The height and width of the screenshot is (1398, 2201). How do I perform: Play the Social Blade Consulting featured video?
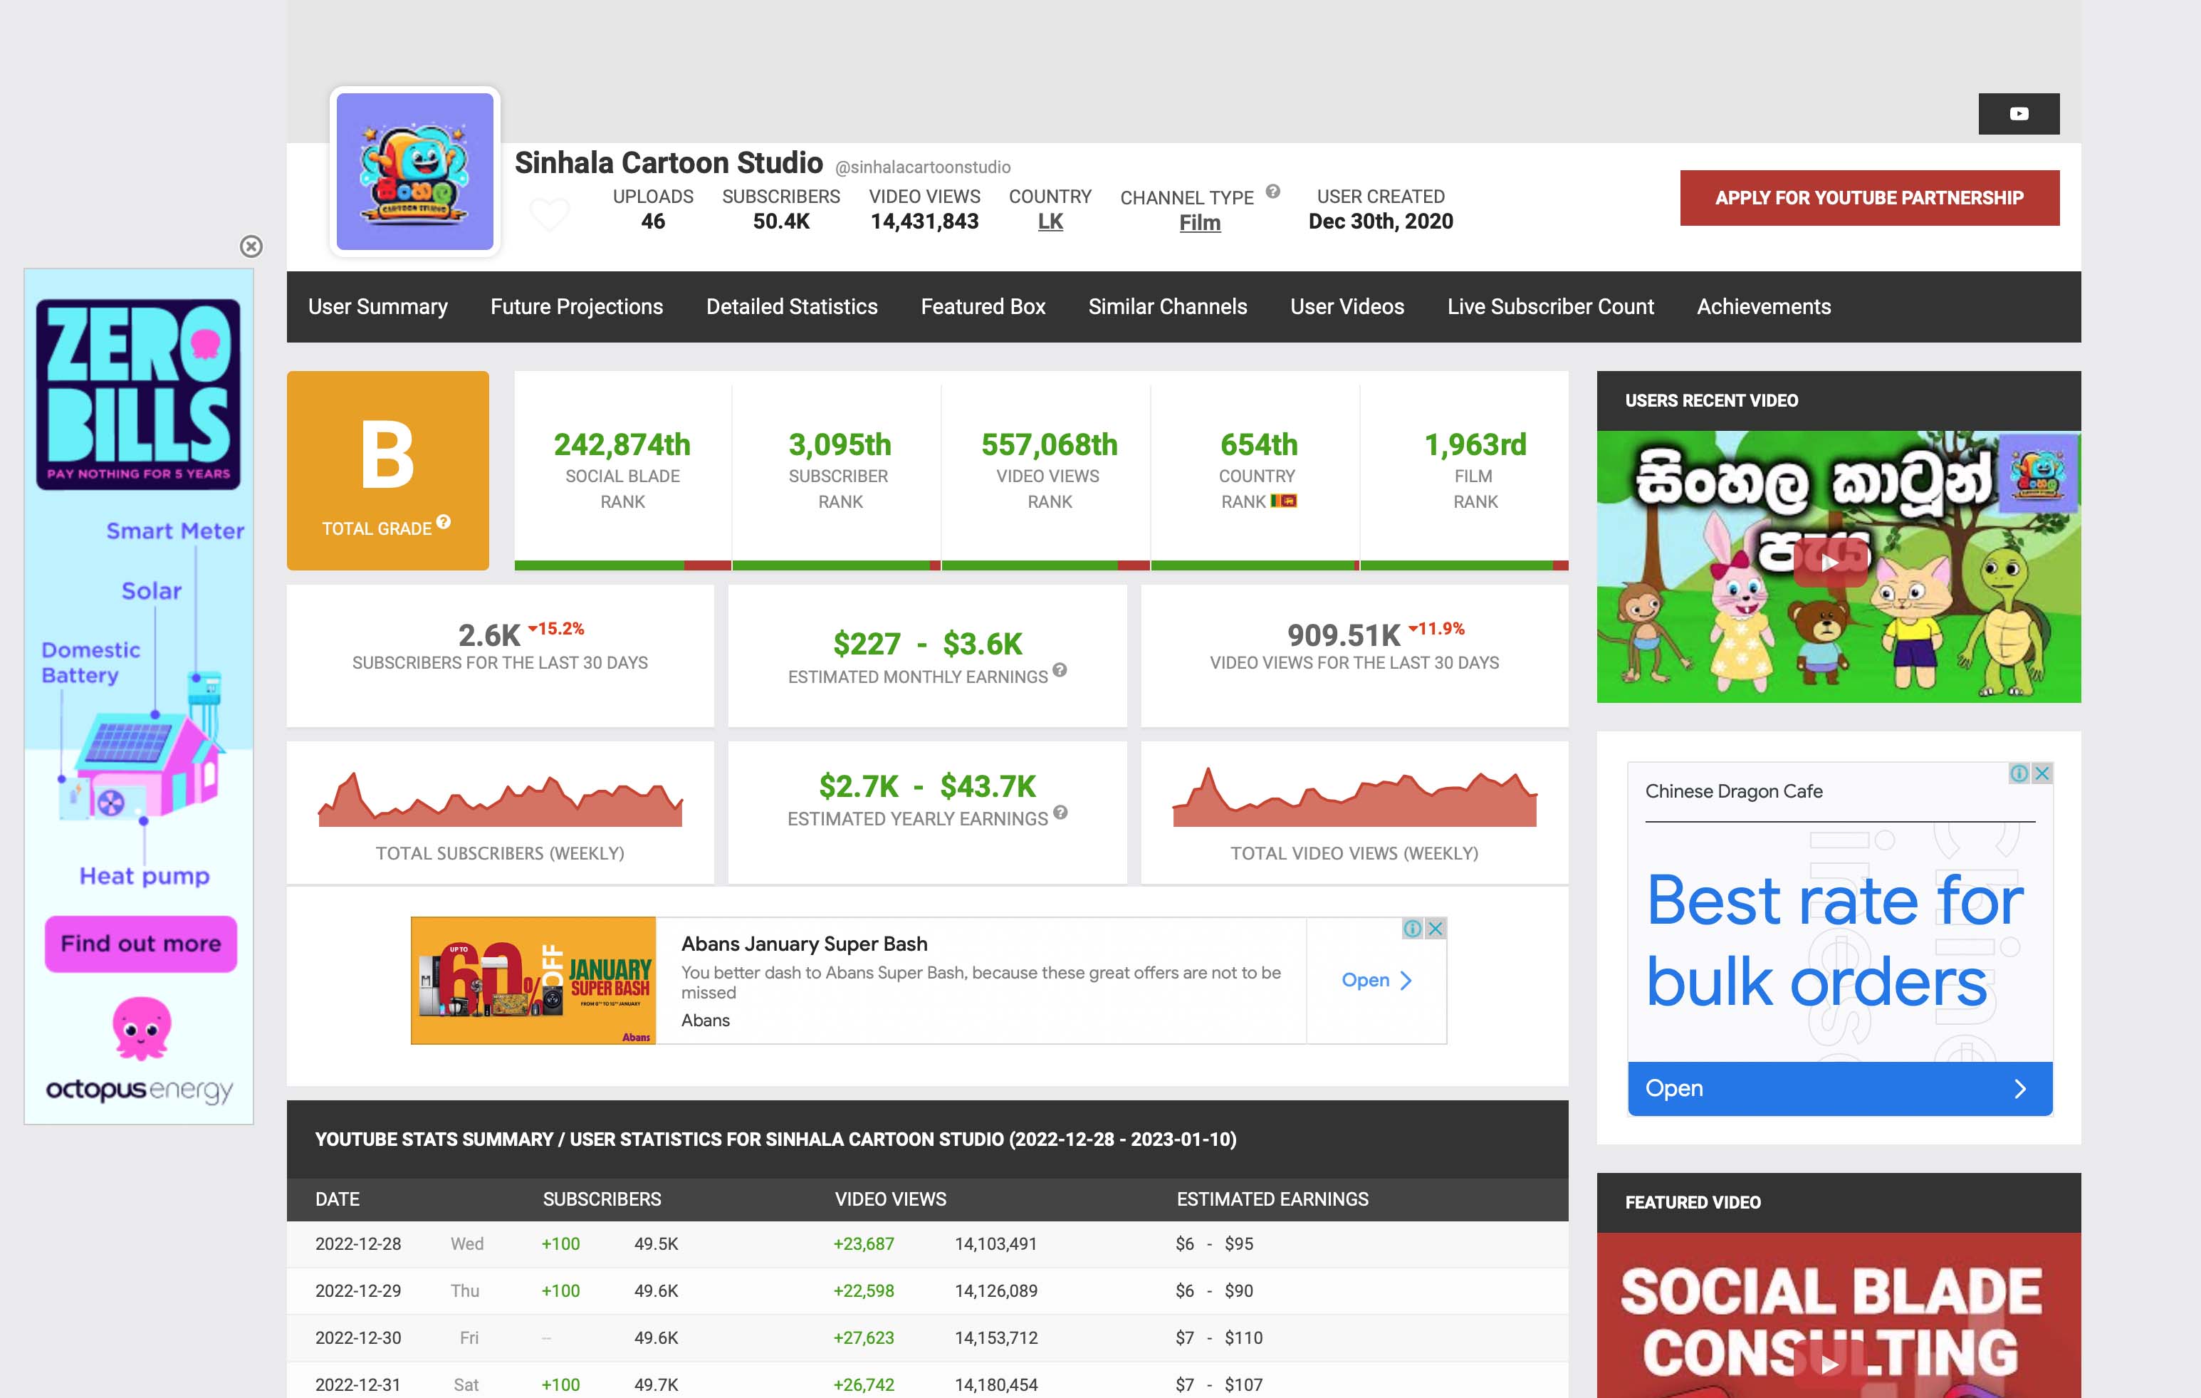1830,1364
